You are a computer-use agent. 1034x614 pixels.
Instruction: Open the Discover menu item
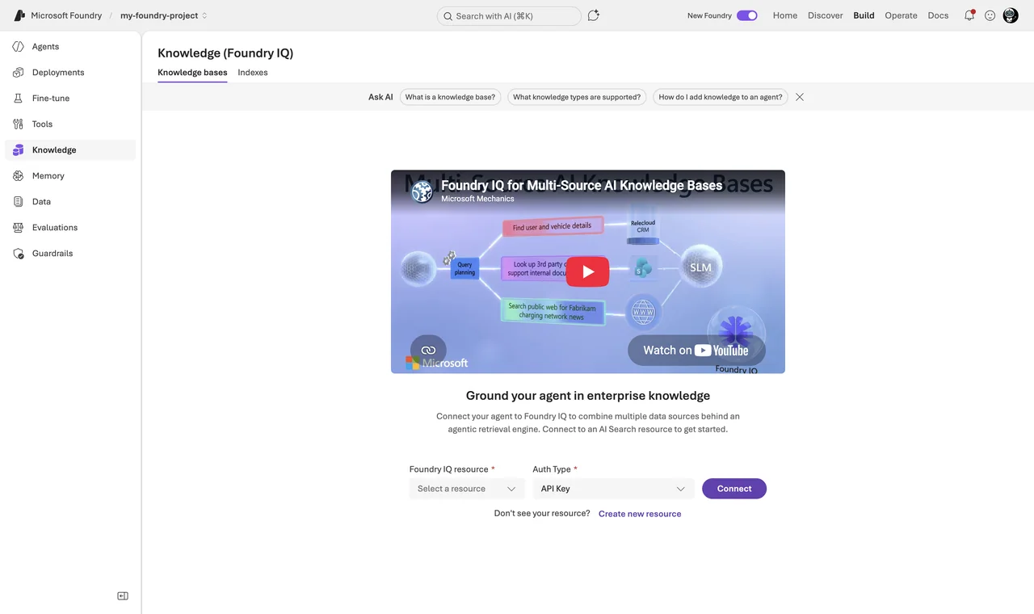click(x=826, y=15)
